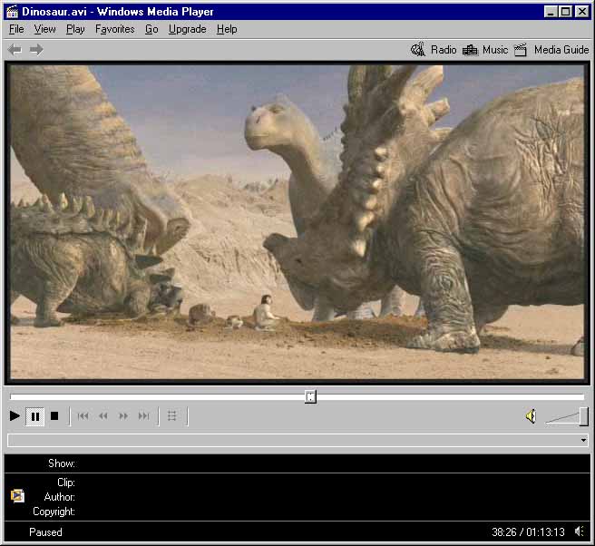Mute audio with the speaker icon
Screen dimensions: 595x546
coord(531,416)
